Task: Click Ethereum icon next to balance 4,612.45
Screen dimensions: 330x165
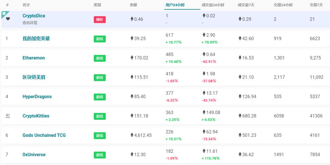Action: pyautogui.click(x=132, y=135)
